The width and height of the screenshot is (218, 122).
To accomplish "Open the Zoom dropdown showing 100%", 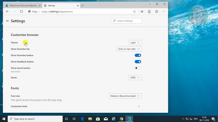I will point(135,78).
